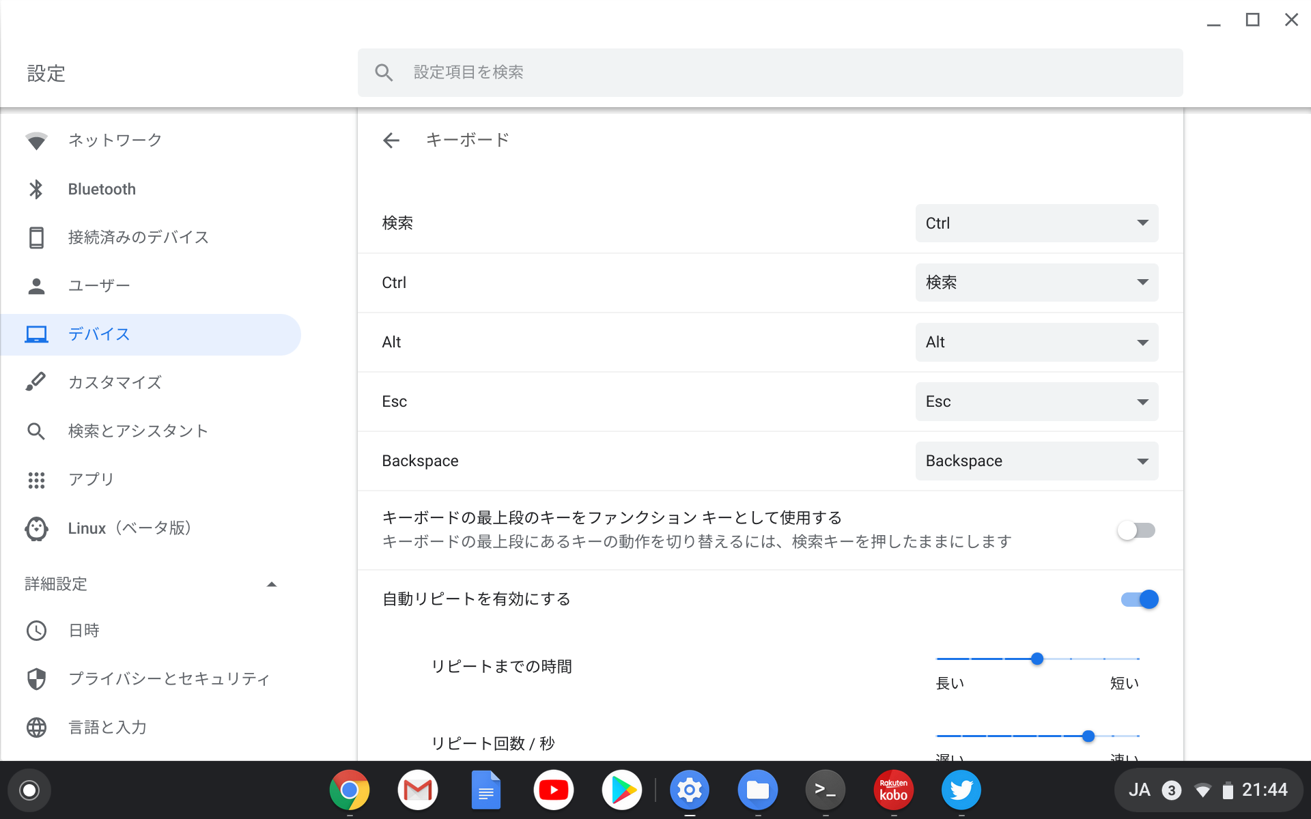The width and height of the screenshot is (1311, 819).
Task: Open the Esc key mapping dropdown
Action: tap(1037, 401)
